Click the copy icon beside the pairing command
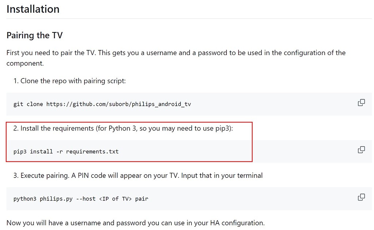Image resolution: width=374 pixels, height=230 pixels. click(361, 197)
